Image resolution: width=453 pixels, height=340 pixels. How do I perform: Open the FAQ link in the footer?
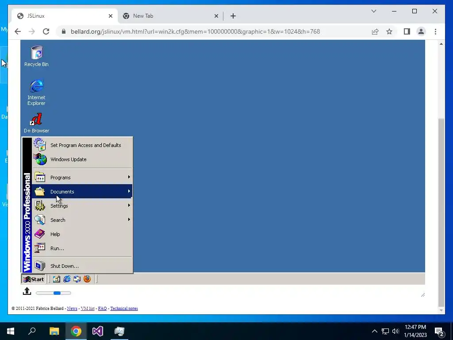[102, 309]
